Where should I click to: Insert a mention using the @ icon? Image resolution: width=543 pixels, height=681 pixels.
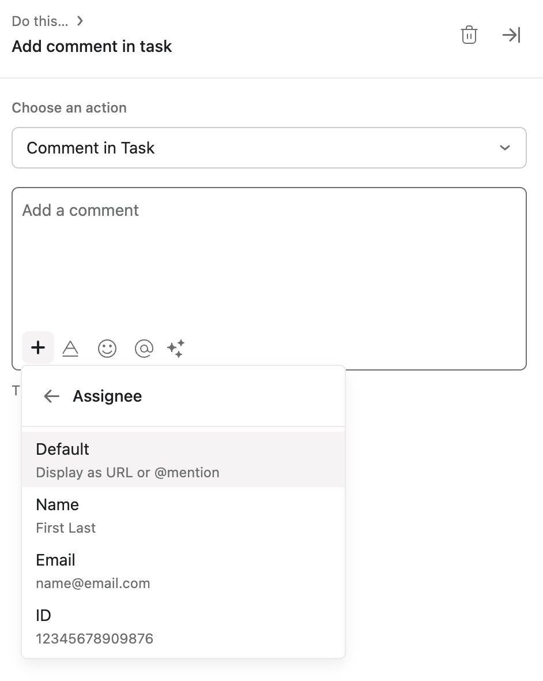point(143,347)
